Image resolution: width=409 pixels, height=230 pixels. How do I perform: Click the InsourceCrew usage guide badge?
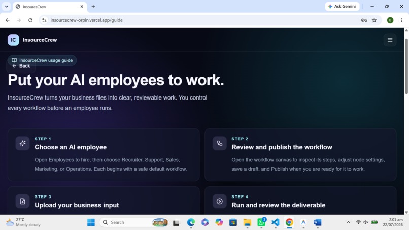click(x=42, y=60)
